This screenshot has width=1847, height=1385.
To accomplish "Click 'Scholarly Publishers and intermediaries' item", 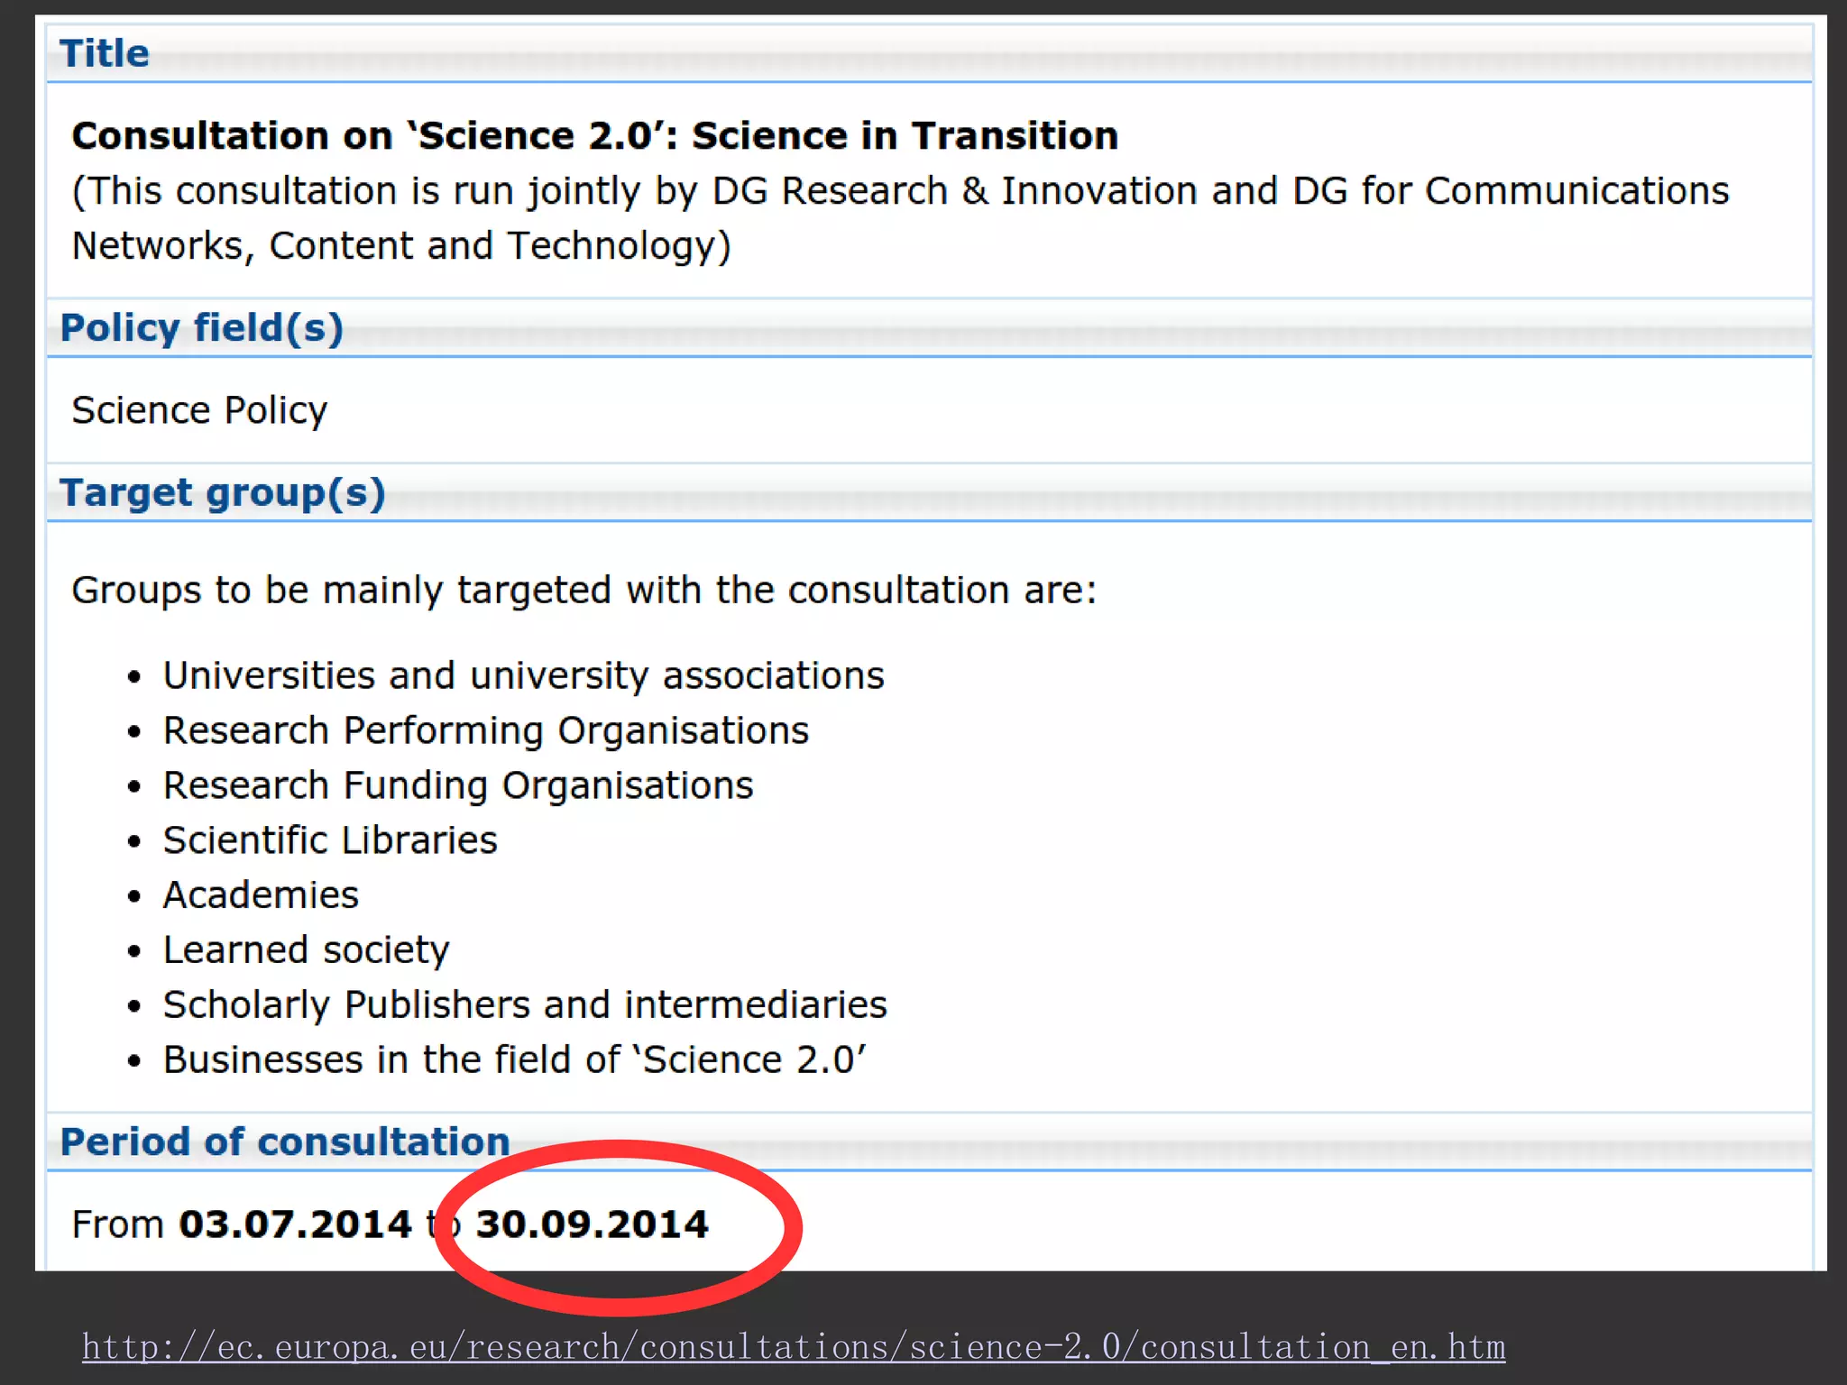I will pos(525,1005).
